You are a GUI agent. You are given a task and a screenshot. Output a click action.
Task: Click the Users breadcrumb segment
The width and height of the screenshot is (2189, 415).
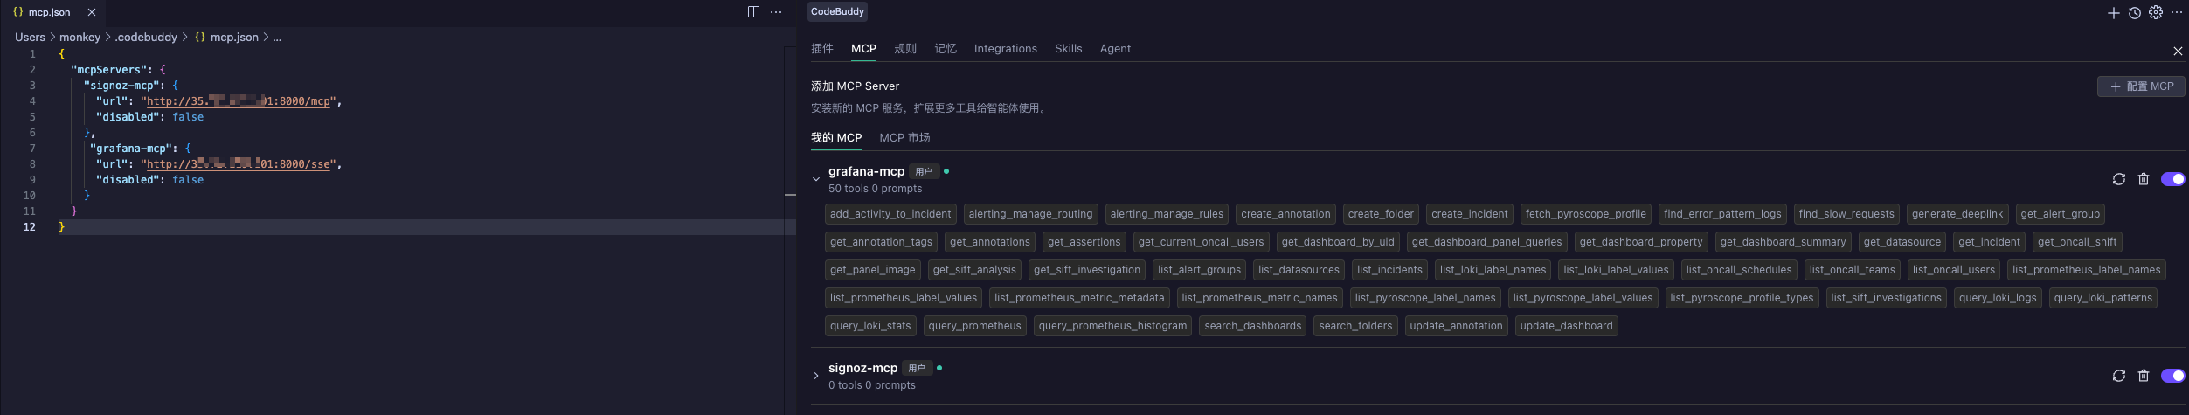pyautogui.click(x=30, y=38)
